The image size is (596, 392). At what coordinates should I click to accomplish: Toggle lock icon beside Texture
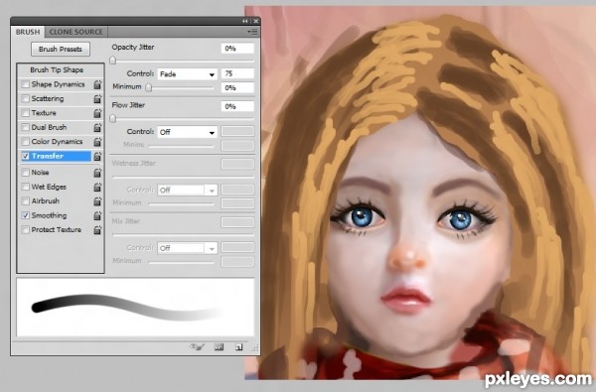(x=97, y=113)
